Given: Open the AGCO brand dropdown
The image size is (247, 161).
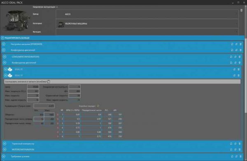Looking at the screenshot, I should 147,14.
